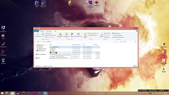Switch to the Вид (View) ribbon tab
The width and height of the screenshot is (169, 95).
point(55,31)
